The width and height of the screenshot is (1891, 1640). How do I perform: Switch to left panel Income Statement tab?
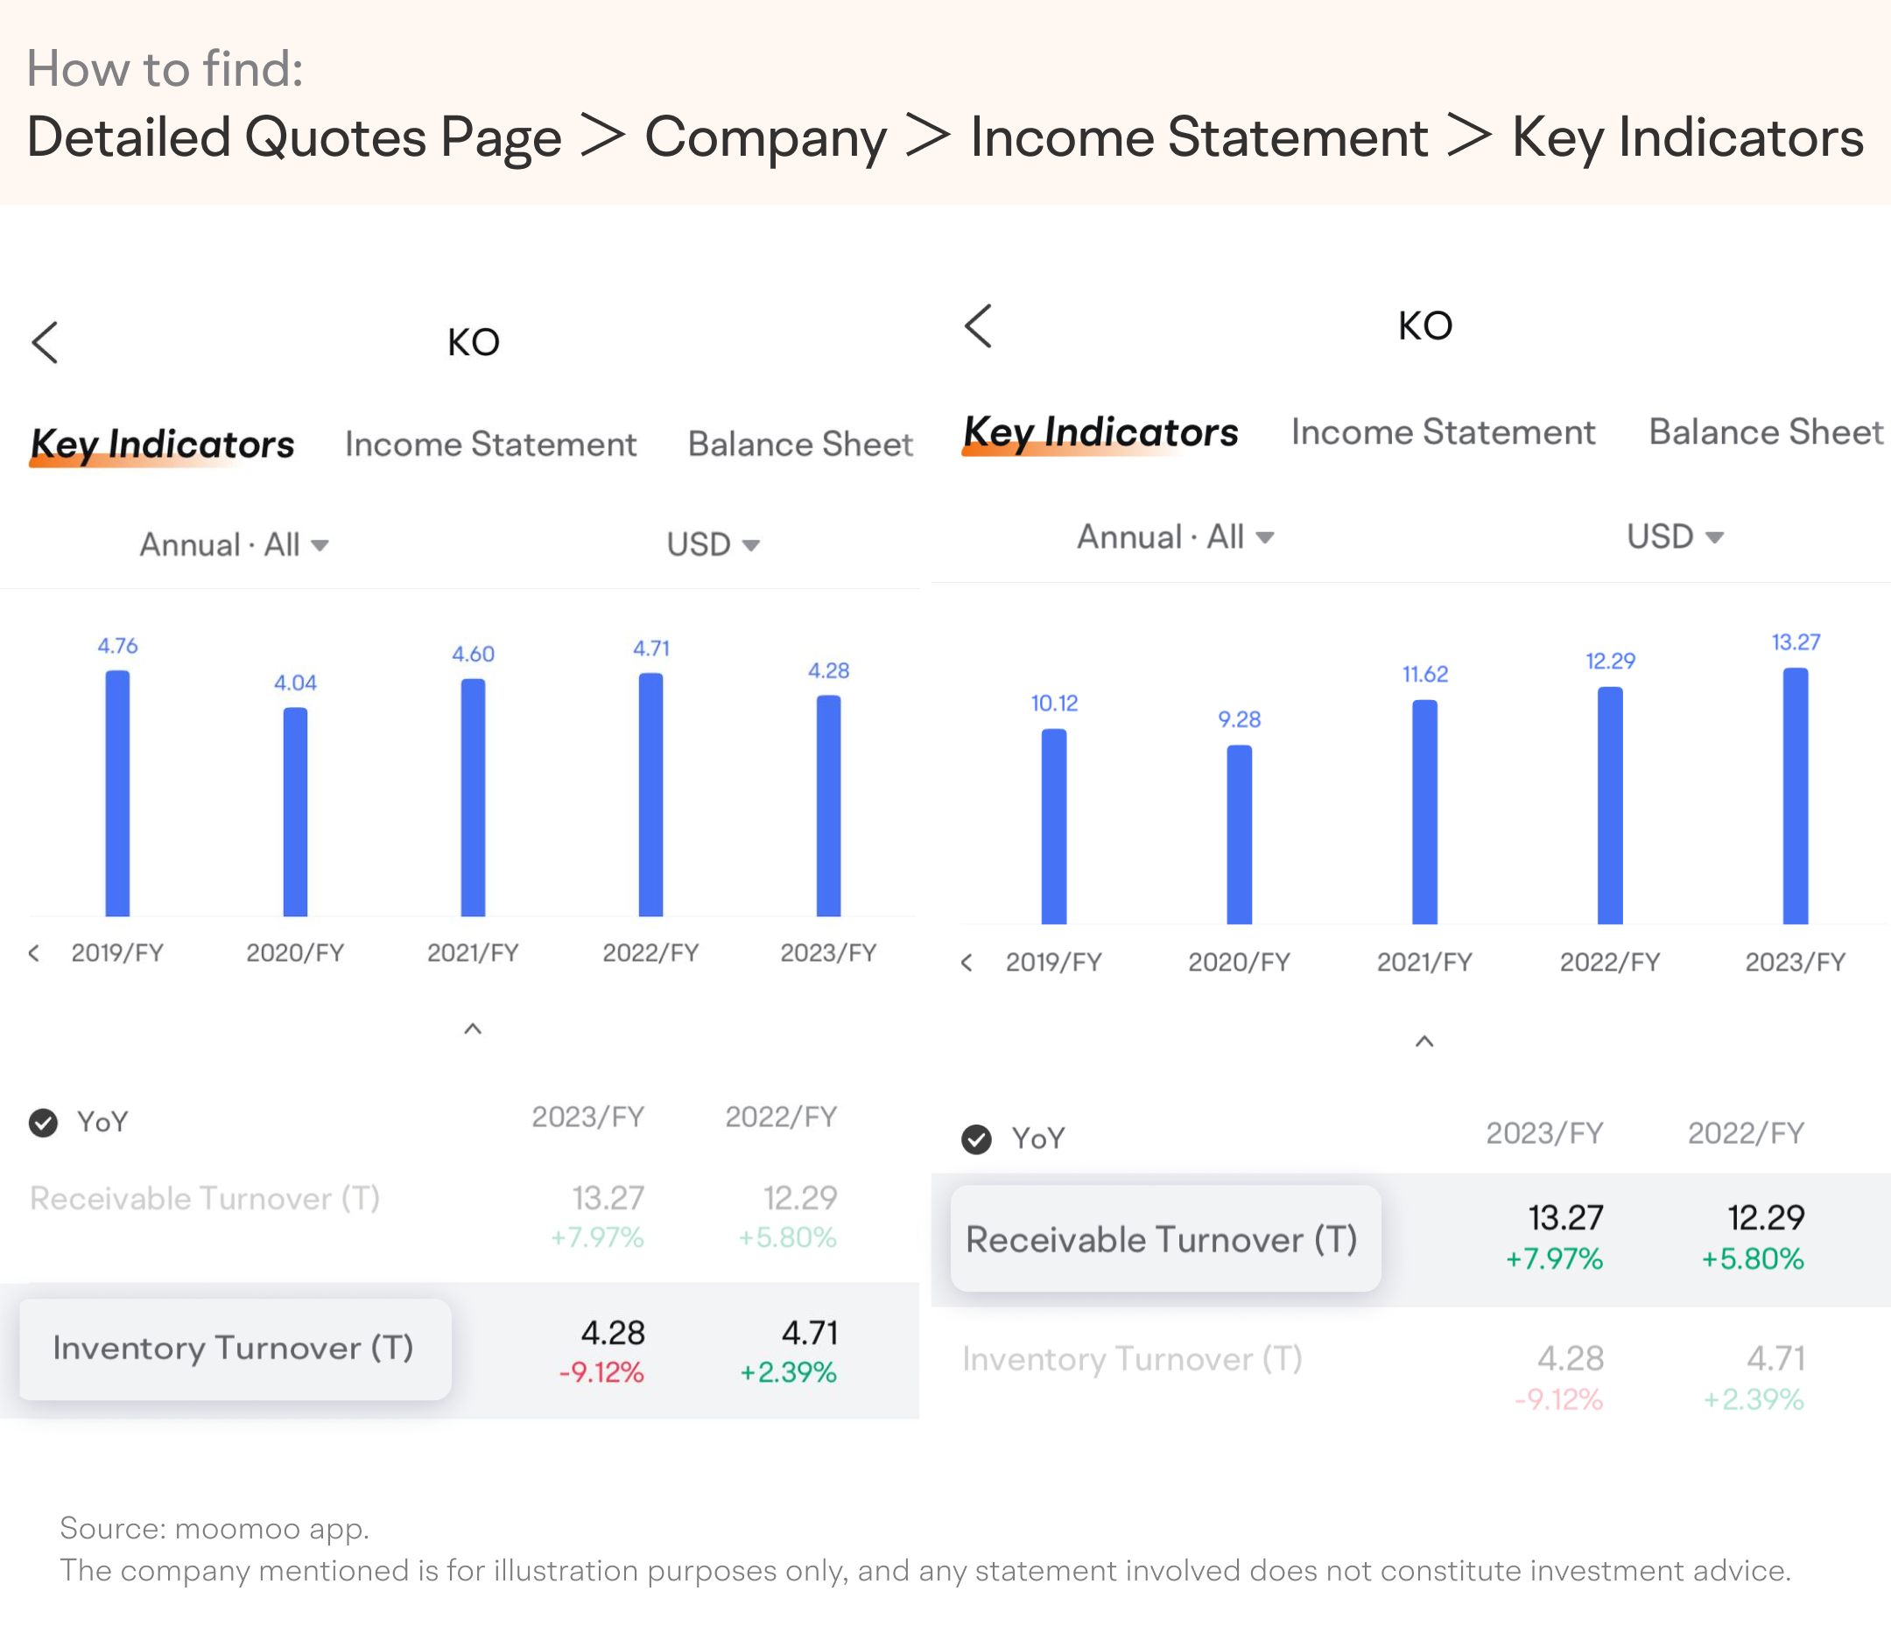[489, 444]
